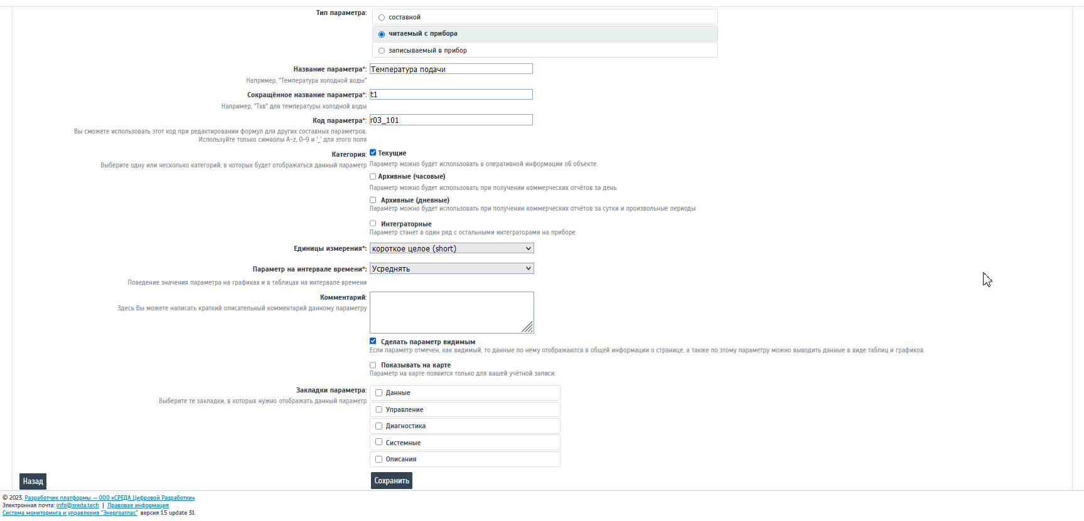Enable 'Показывать на карте' checkbox
Screen dimensions: 1084x521
(373, 365)
